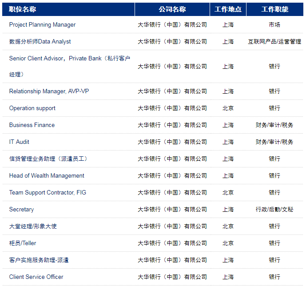Click company name in Senior Client Advisor row

(172, 67)
